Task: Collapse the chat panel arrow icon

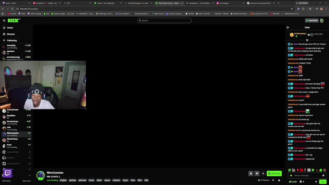Action: click(288, 27)
